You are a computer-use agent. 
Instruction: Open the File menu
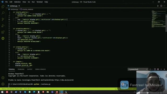tap(6, 2)
